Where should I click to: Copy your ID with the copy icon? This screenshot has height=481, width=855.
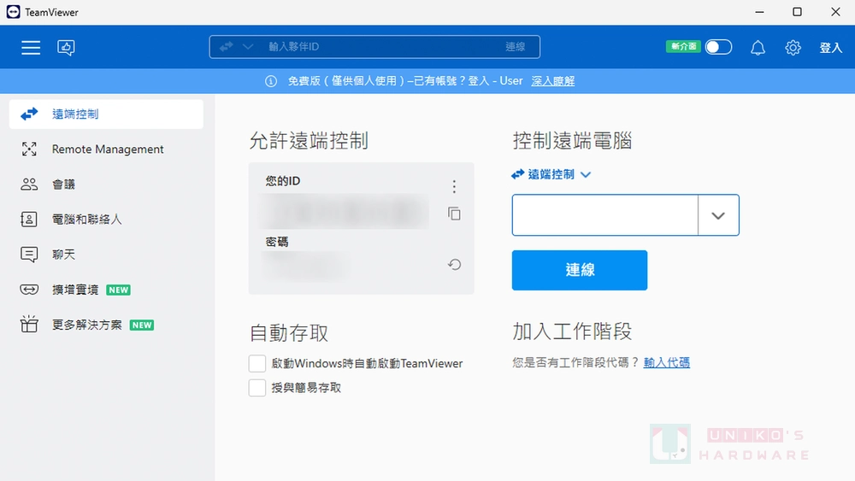click(454, 214)
